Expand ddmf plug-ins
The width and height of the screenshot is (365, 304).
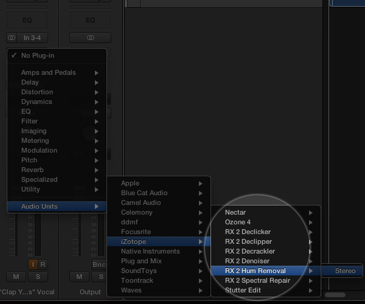[x=159, y=222]
